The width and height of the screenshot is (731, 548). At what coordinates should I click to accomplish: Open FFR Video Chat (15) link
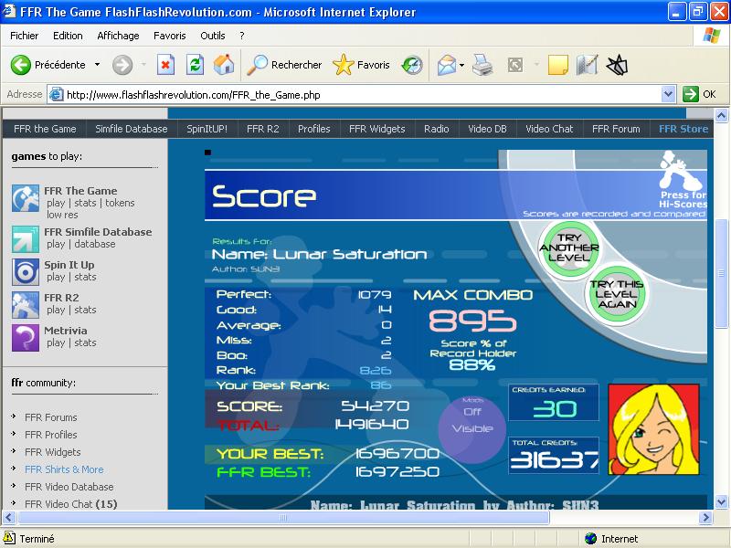71,504
